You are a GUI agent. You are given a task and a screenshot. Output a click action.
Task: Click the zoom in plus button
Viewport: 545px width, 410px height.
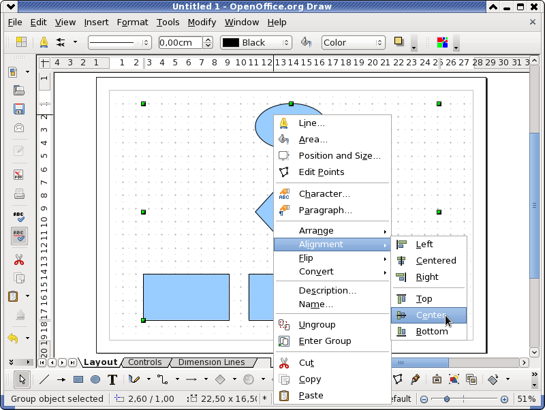(504, 399)
